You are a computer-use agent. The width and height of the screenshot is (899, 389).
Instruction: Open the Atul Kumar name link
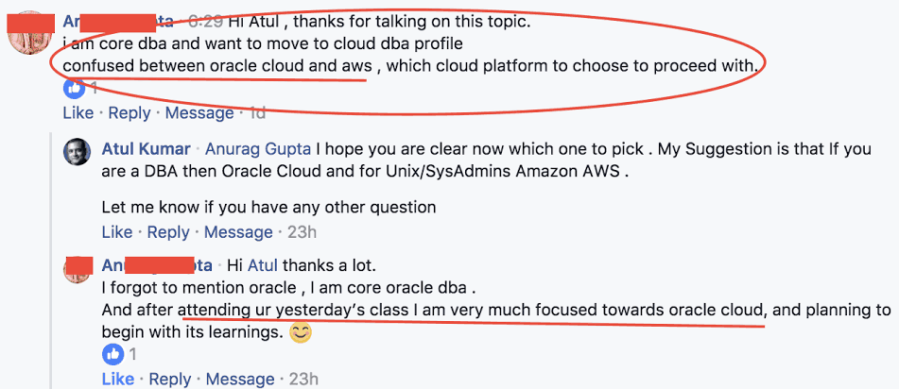coord(146,149)
